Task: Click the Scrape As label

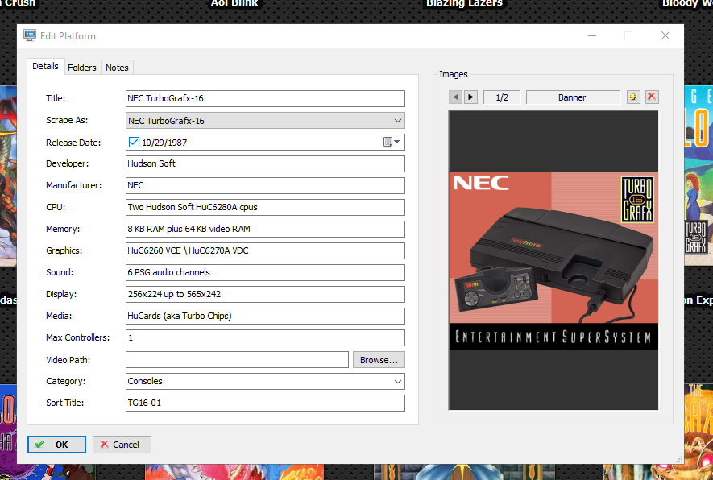Action: tap(67, 121)
